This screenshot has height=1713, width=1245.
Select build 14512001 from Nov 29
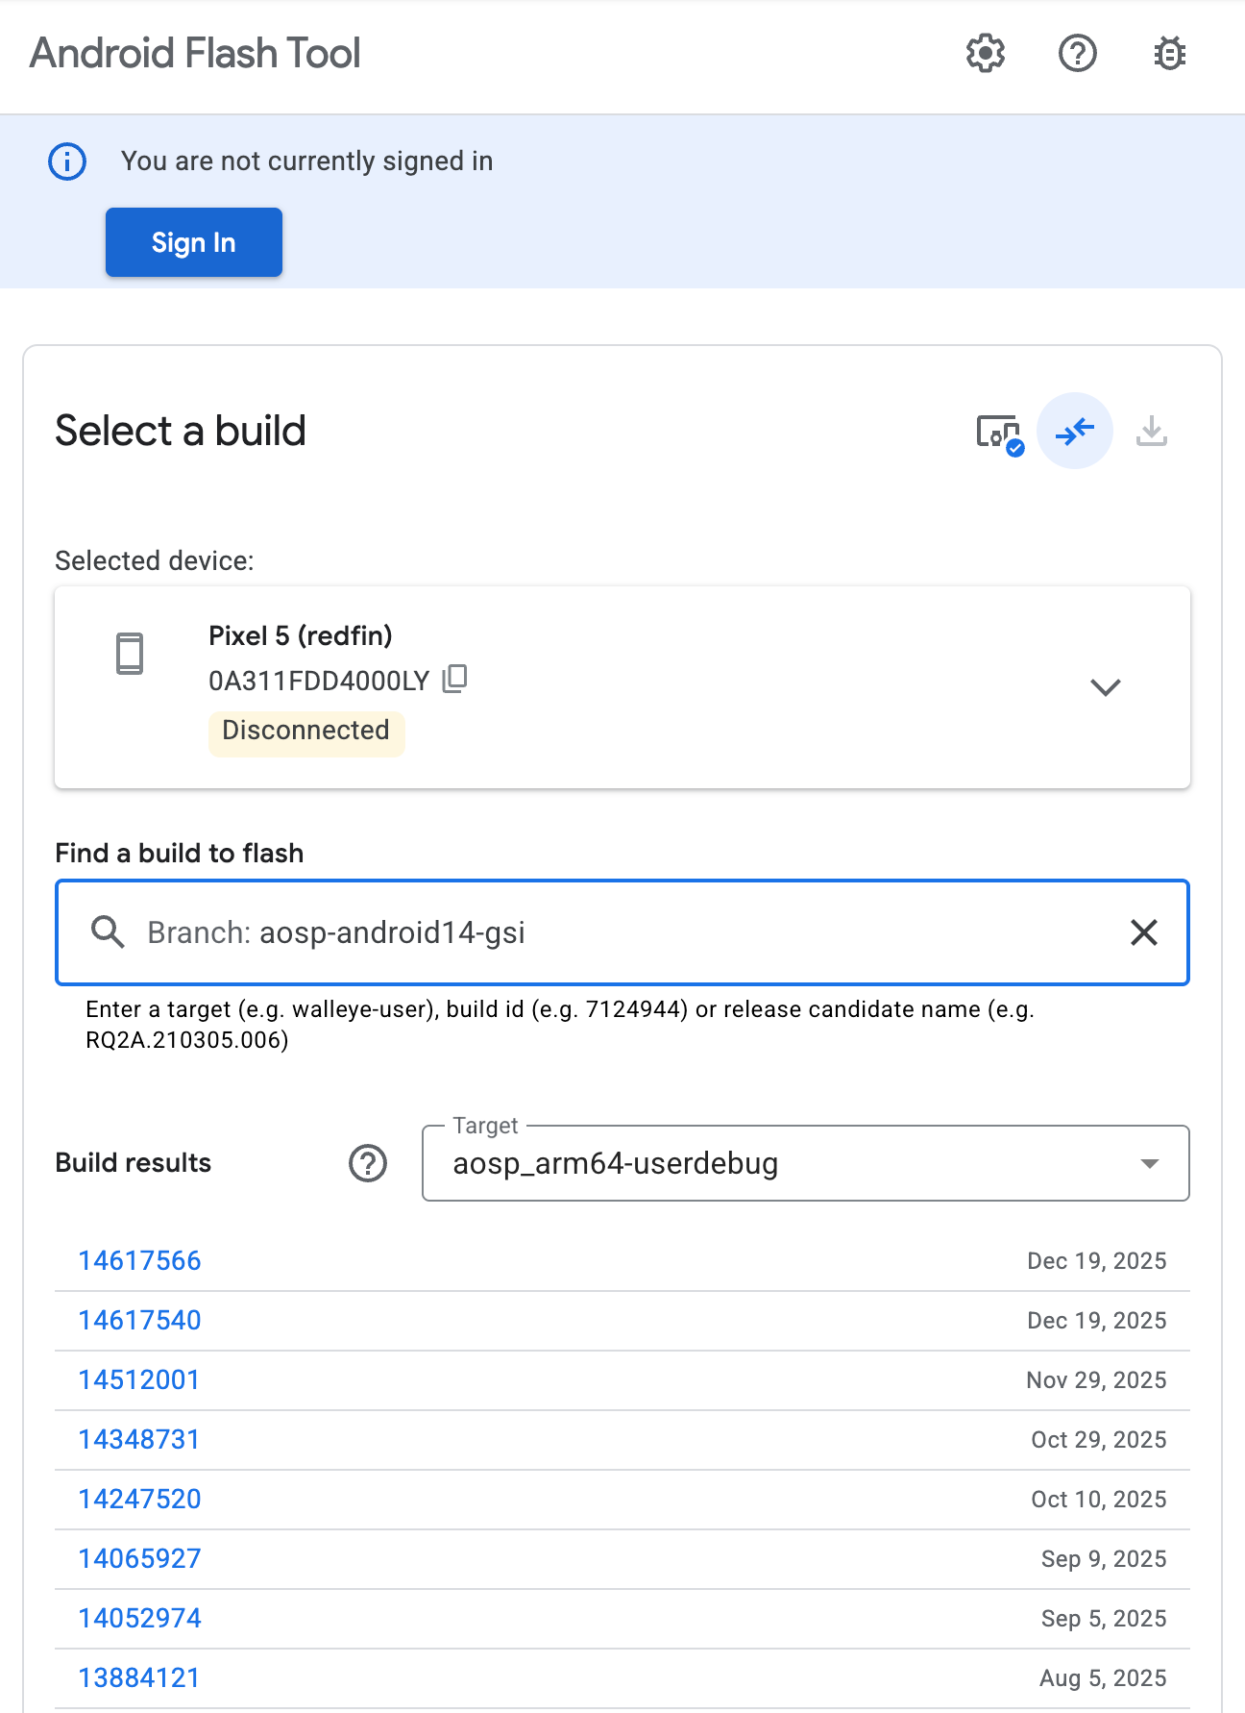[x=138, y=1380]
